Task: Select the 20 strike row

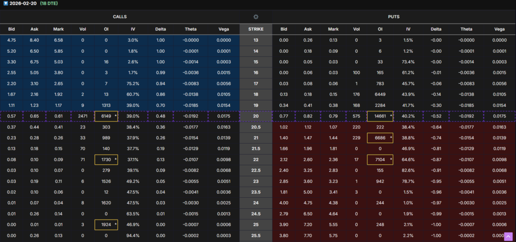Action: [x=256, y=116]
